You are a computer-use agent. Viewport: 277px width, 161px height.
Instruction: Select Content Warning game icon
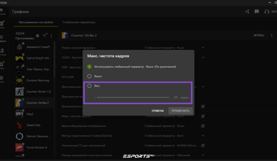pyautogui.click(x=19, y=80)
